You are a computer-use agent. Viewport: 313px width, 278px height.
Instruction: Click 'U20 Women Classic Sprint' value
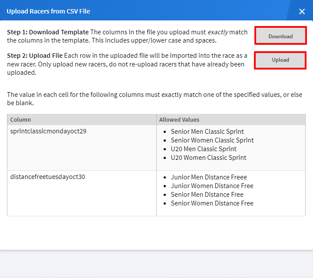208,158
